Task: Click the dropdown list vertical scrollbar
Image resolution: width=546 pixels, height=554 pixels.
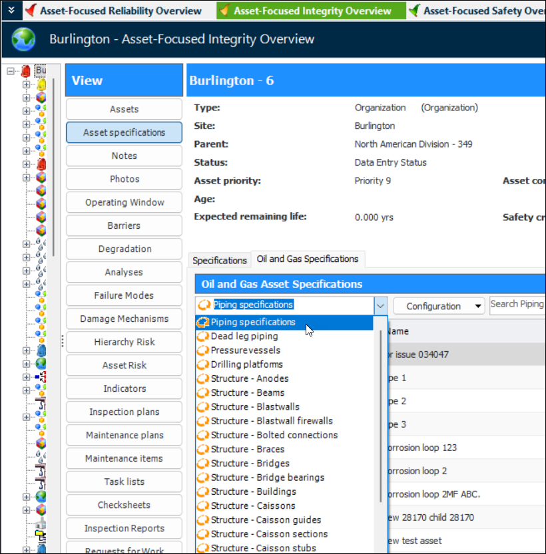Action: (x=381, y=412)
